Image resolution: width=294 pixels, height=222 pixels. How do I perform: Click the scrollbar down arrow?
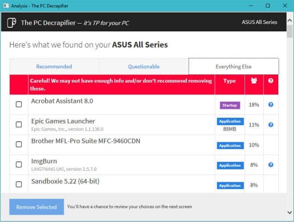pyautogui.click(x=290, y=212)
